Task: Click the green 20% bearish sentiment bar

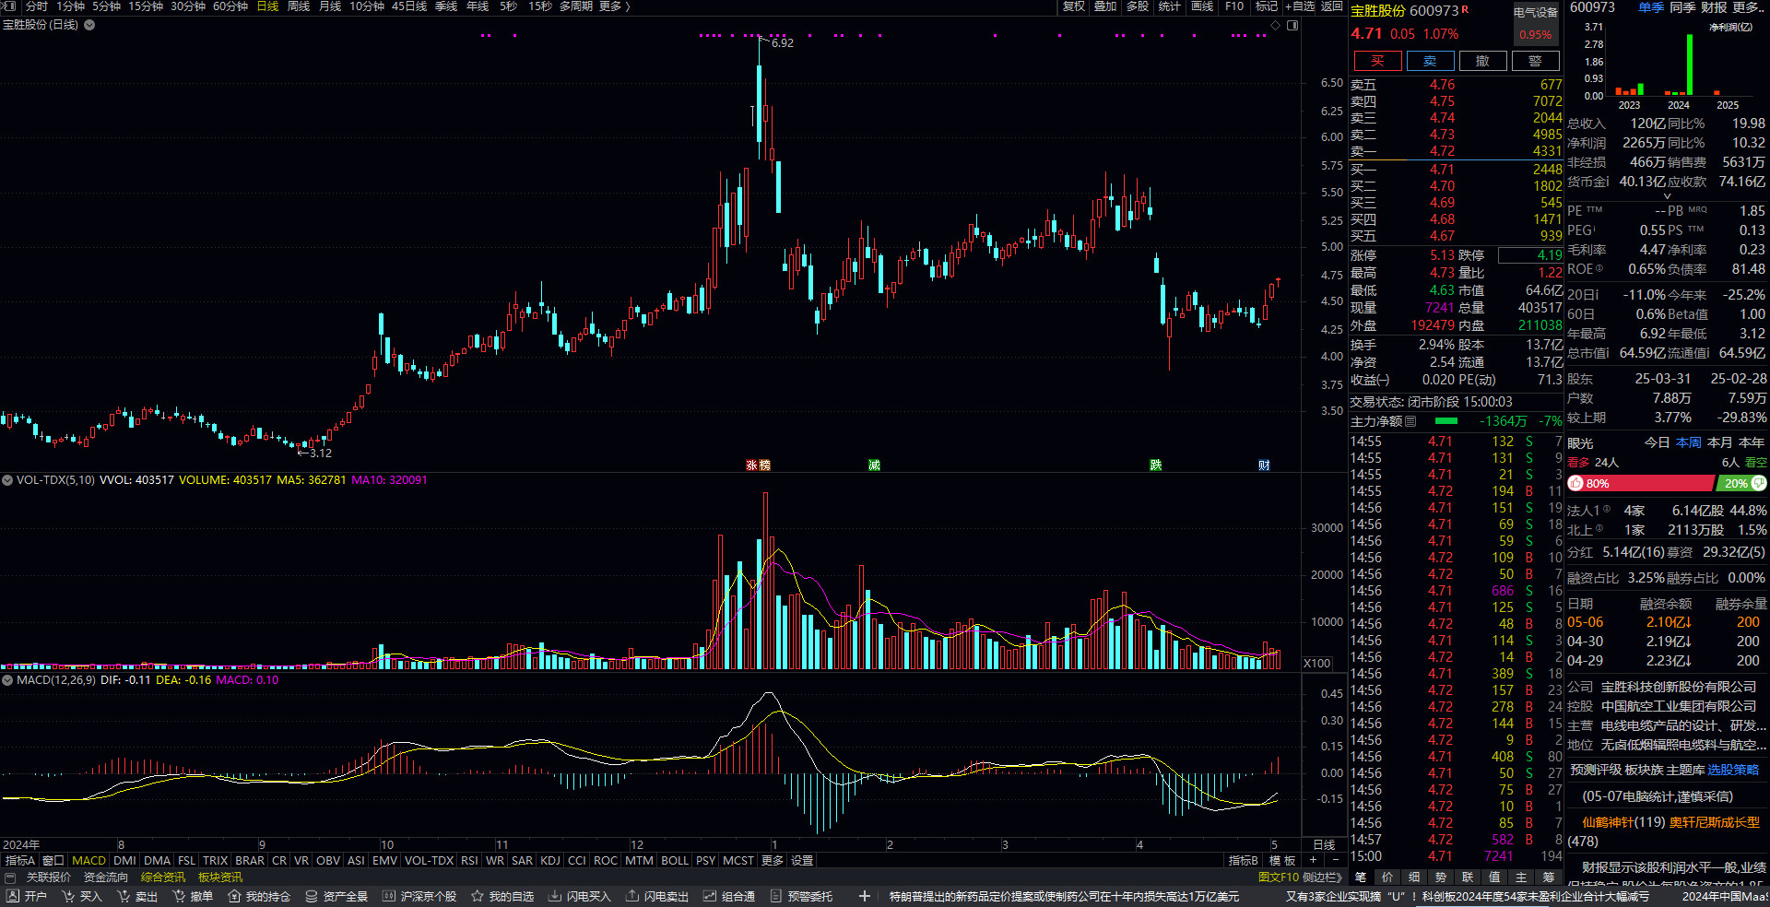Action: click(1741, 483)
